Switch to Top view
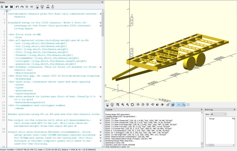Viewport: 237px width, 151px height. [x=143, y=105]
